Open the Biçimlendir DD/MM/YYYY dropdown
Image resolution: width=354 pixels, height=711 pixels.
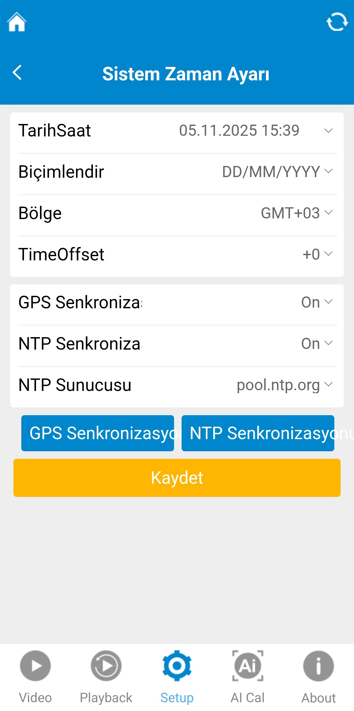coord(277,172)
